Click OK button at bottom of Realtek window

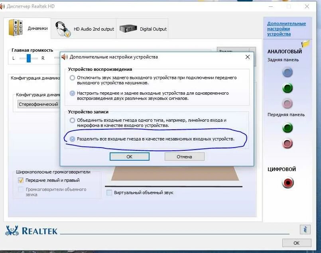[297, 243]
